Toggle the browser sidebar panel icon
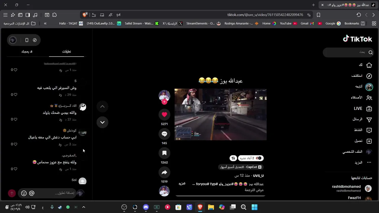The width and height of the screenshot is (379, 213). (28, 15)
